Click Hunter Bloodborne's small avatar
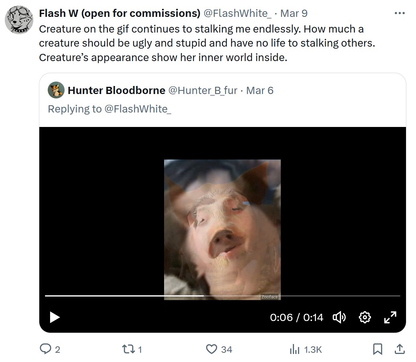This screenshot has width=416, height=362. pyautogui.click(x=56, y=90)
